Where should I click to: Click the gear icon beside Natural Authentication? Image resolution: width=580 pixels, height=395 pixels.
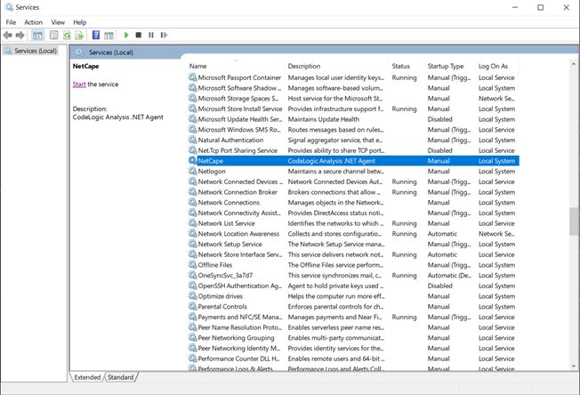192,140
